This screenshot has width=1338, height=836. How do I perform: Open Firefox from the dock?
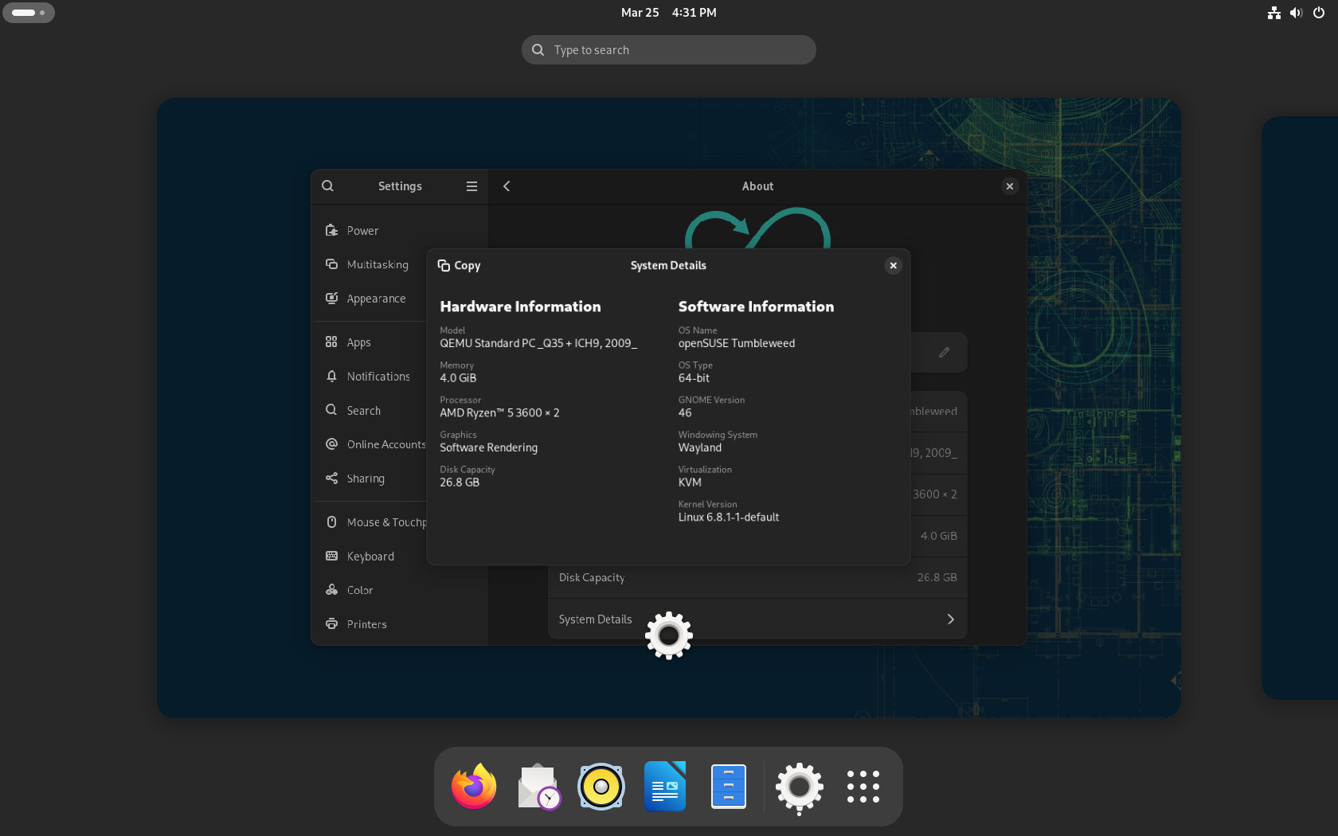pyautogui.click(x=474, y=787)
